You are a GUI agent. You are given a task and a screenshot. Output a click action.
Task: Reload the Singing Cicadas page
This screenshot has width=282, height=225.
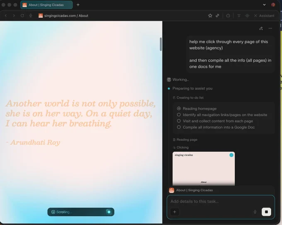(x=22, y=16)
